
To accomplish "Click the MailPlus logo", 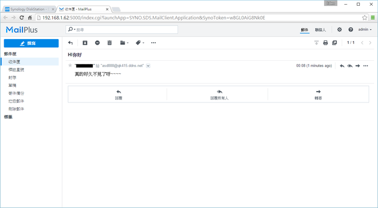I will pos(22,30).
